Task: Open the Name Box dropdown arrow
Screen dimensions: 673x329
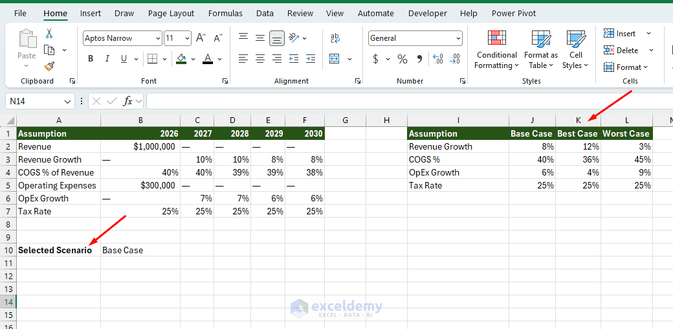Action: click(67, 102)
